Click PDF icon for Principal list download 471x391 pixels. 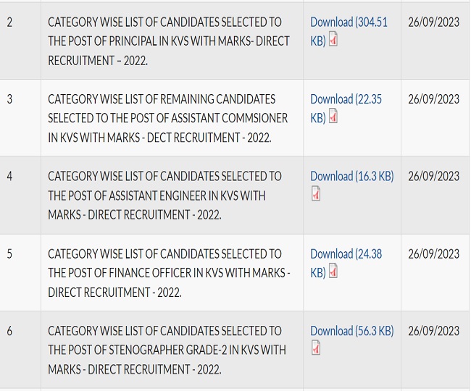tap(333, 41)
